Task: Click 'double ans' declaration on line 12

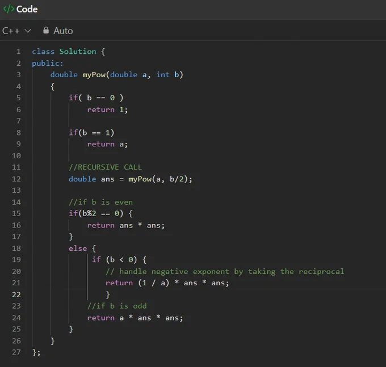Action: click(91, 179)
